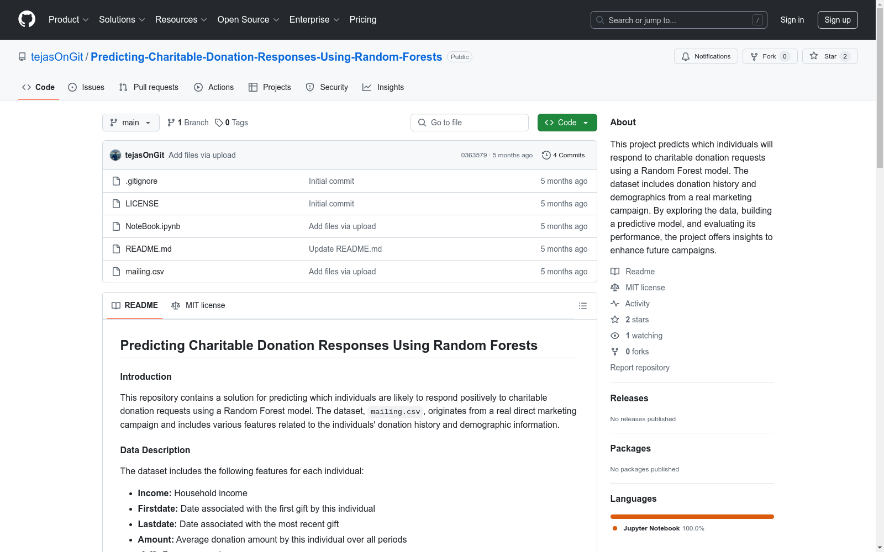Expand the Enterprise menu

(314, 20)
